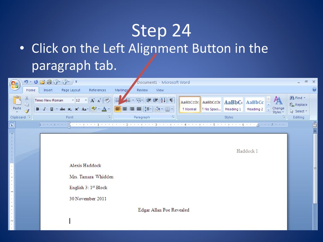Screen dimensions: 323x242
Task: Click the right indent ruler marker
Action: tap(258, 125)
